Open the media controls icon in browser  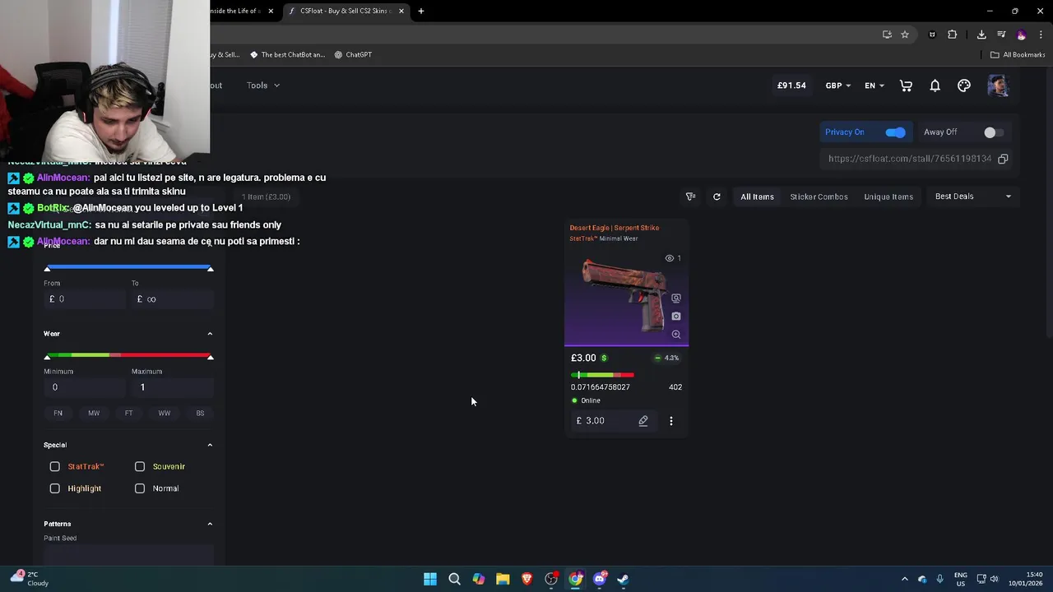point(1001,35)
